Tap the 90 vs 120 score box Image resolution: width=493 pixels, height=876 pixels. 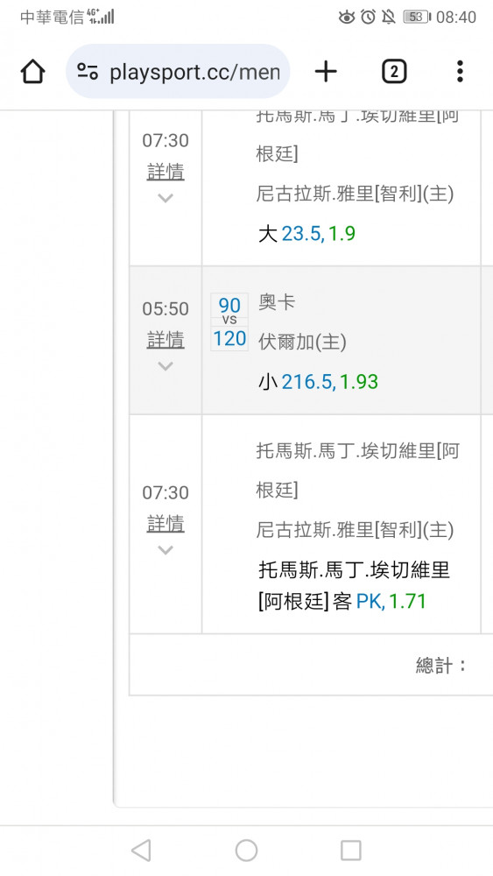click(229, 321)
